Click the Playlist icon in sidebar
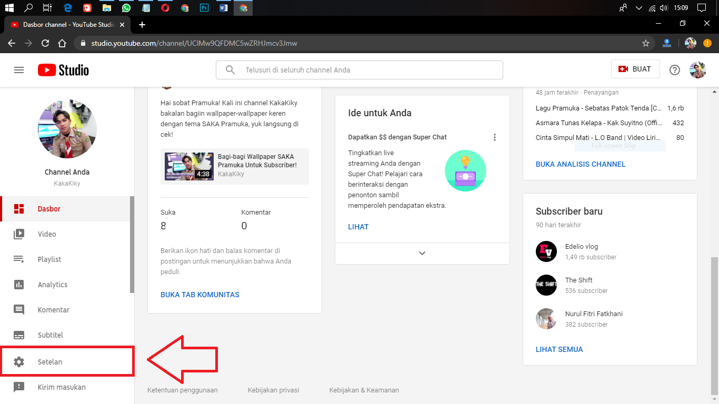 pyautogui.click(x=19, y=259)
